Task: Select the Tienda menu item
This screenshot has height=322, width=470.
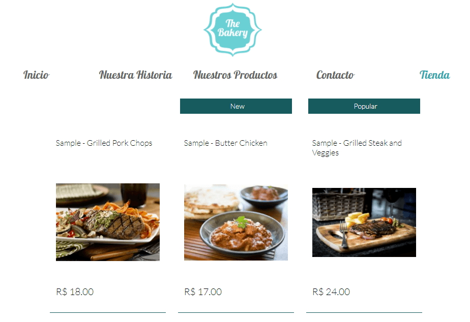Action: click(434, 75)
